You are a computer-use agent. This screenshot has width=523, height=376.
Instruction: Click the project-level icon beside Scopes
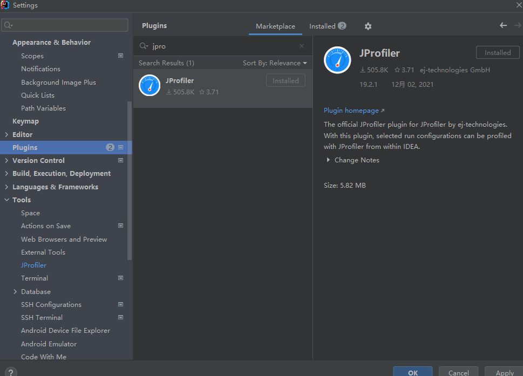pos(121,56)
